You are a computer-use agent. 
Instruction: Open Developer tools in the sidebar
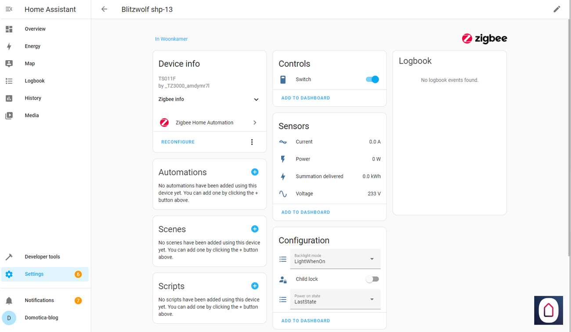click(42, 257)
